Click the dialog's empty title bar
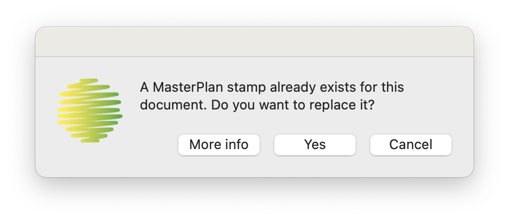The image size is (509, 221). pyautogui.click(x=254, y=42)
